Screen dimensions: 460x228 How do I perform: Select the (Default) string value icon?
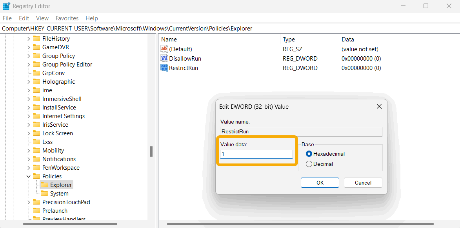(164, 49)
